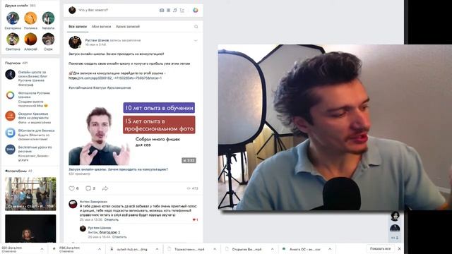Click the post author's avatar in pinned post
The image size is (452, 254).
pyautogui.click(x=75, y=42)
